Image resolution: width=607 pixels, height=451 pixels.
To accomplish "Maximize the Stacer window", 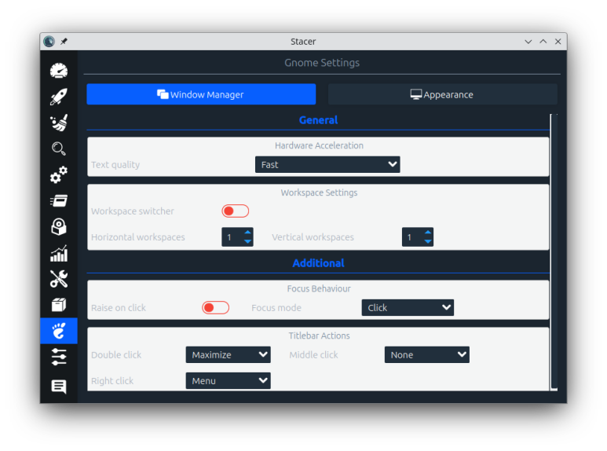I will point(543,42).
